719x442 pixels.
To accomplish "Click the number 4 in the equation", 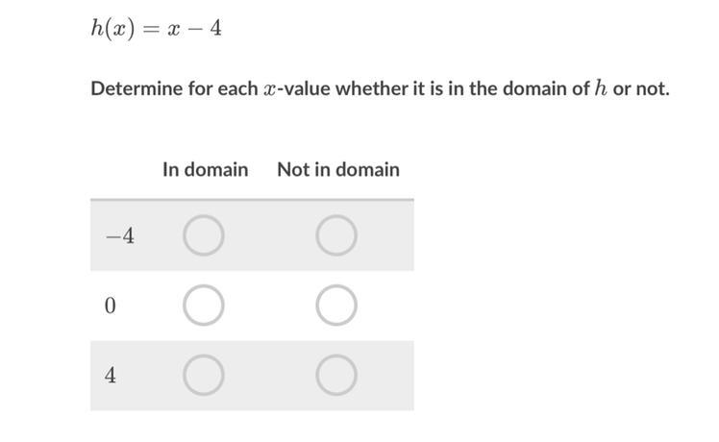I will click(215, 29).
